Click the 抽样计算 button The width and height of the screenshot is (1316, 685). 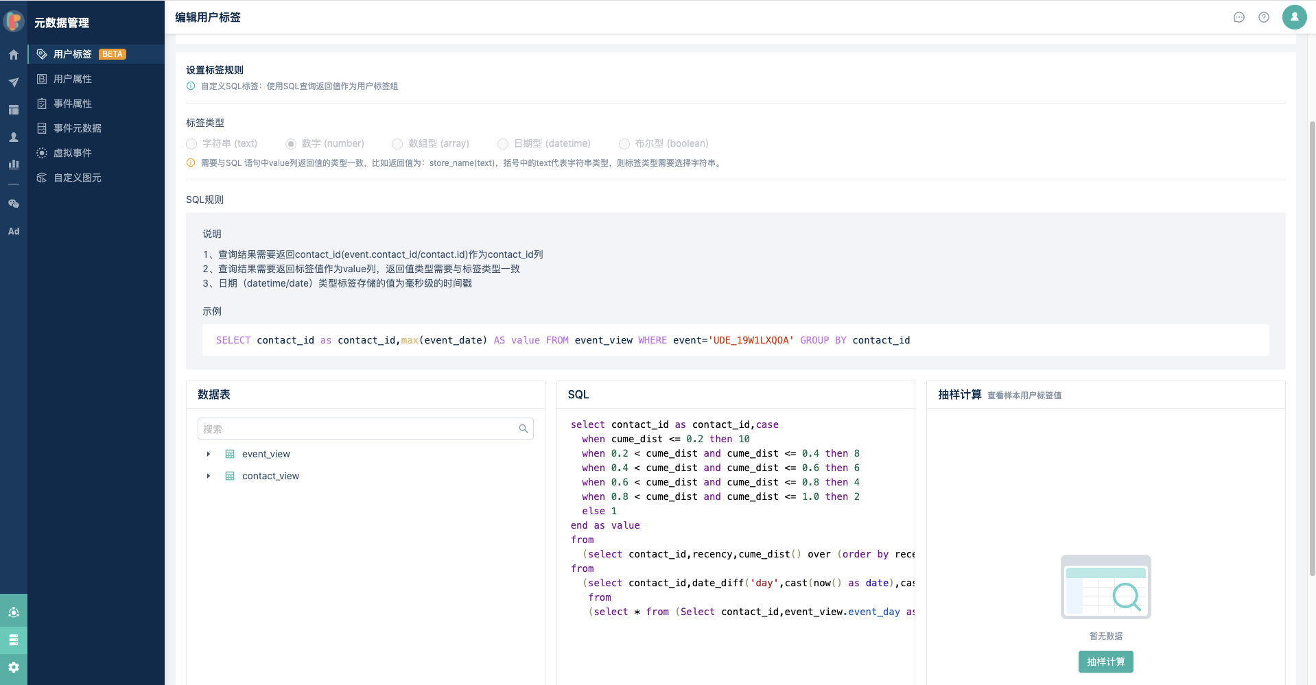pyautogui.click(x=1105, y=662)
